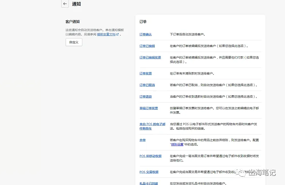Open 订单已编辑发票 notification template
Viewport: 285px width, 185px height.
click(150, 57)
